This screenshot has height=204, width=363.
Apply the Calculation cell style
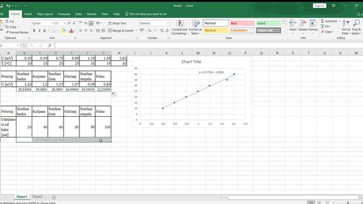242,30
